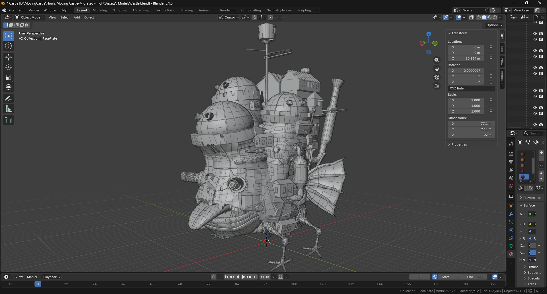Switch to the Shading workspace tab

(x=187, y=10)
